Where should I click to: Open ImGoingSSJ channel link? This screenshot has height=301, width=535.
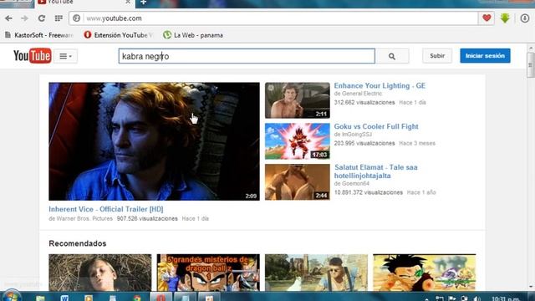[x=357, y=135]
